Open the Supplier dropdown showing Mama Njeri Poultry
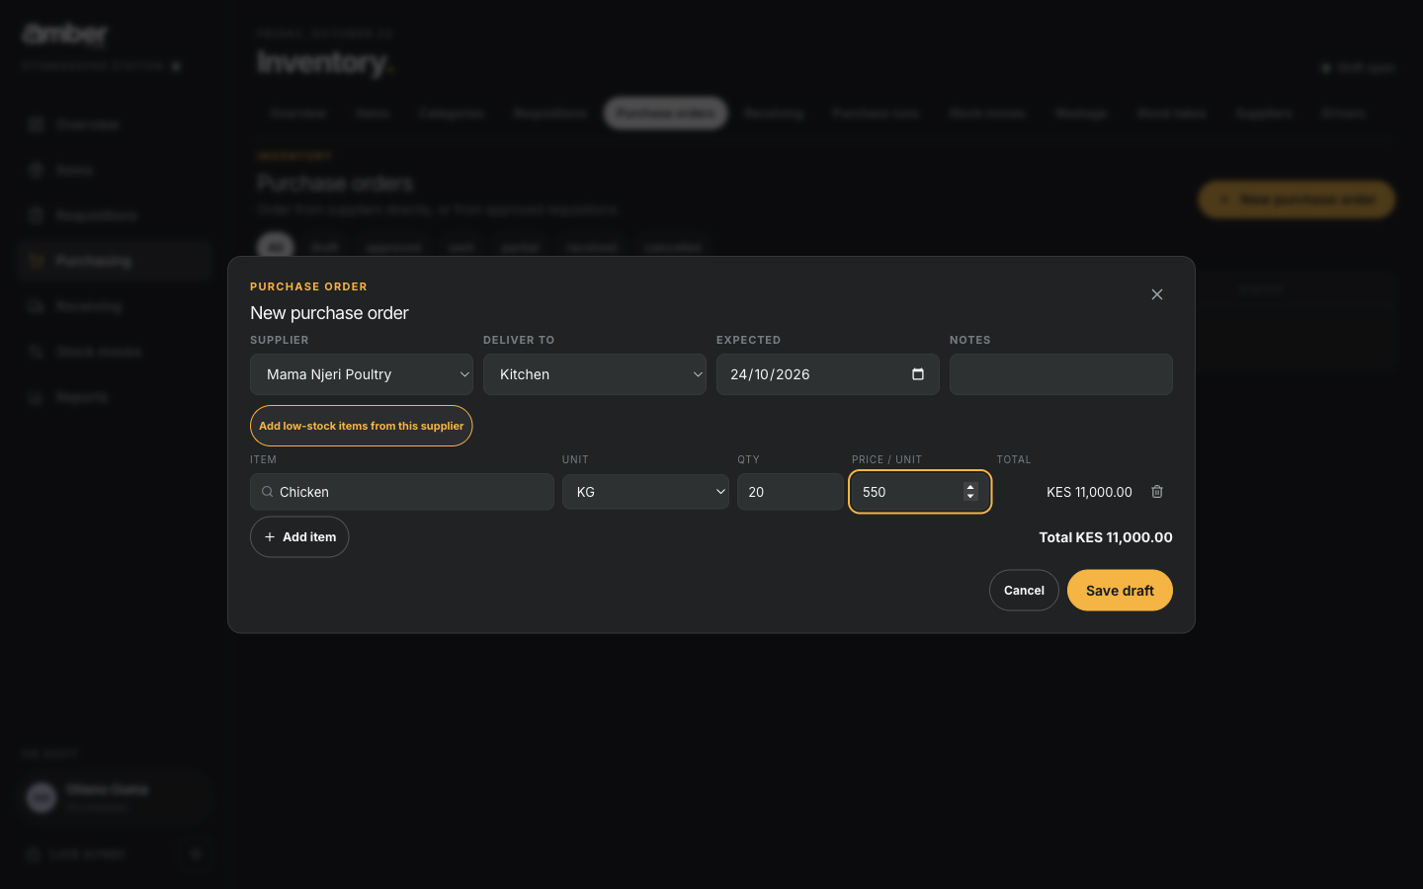 coord(362,374)
